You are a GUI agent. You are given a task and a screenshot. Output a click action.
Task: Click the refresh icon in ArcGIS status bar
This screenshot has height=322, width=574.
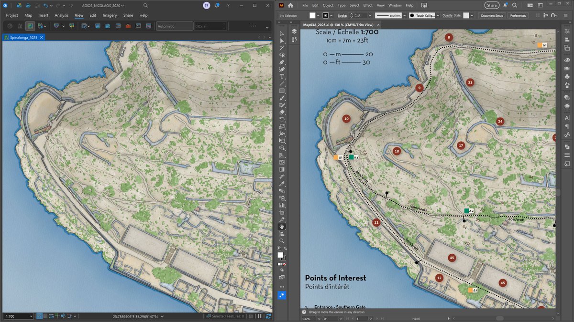coord(268,316)
